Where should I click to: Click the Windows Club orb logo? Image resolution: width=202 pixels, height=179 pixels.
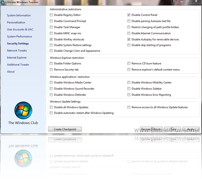23,110
